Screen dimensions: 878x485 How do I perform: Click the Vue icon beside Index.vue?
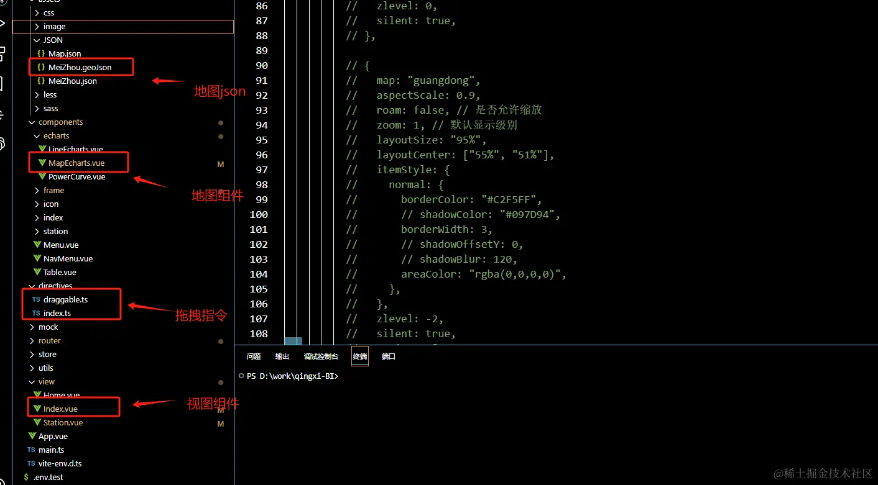[37, 409]
